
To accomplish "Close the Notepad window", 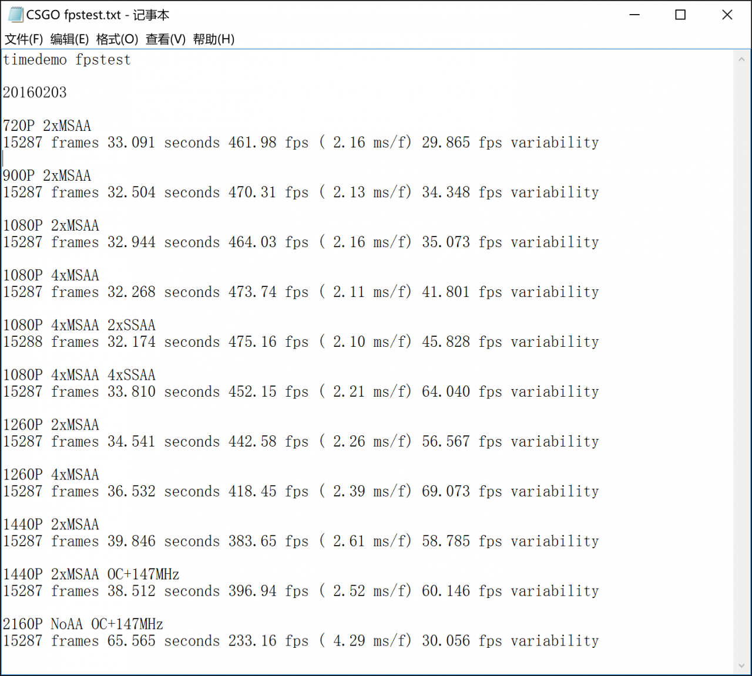I will (x=727, y=15).
